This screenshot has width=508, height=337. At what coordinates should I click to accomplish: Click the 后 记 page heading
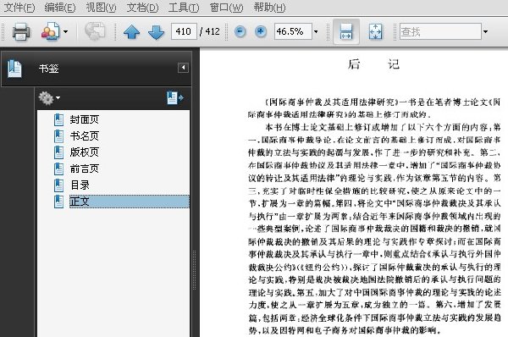tap(373, 64)
